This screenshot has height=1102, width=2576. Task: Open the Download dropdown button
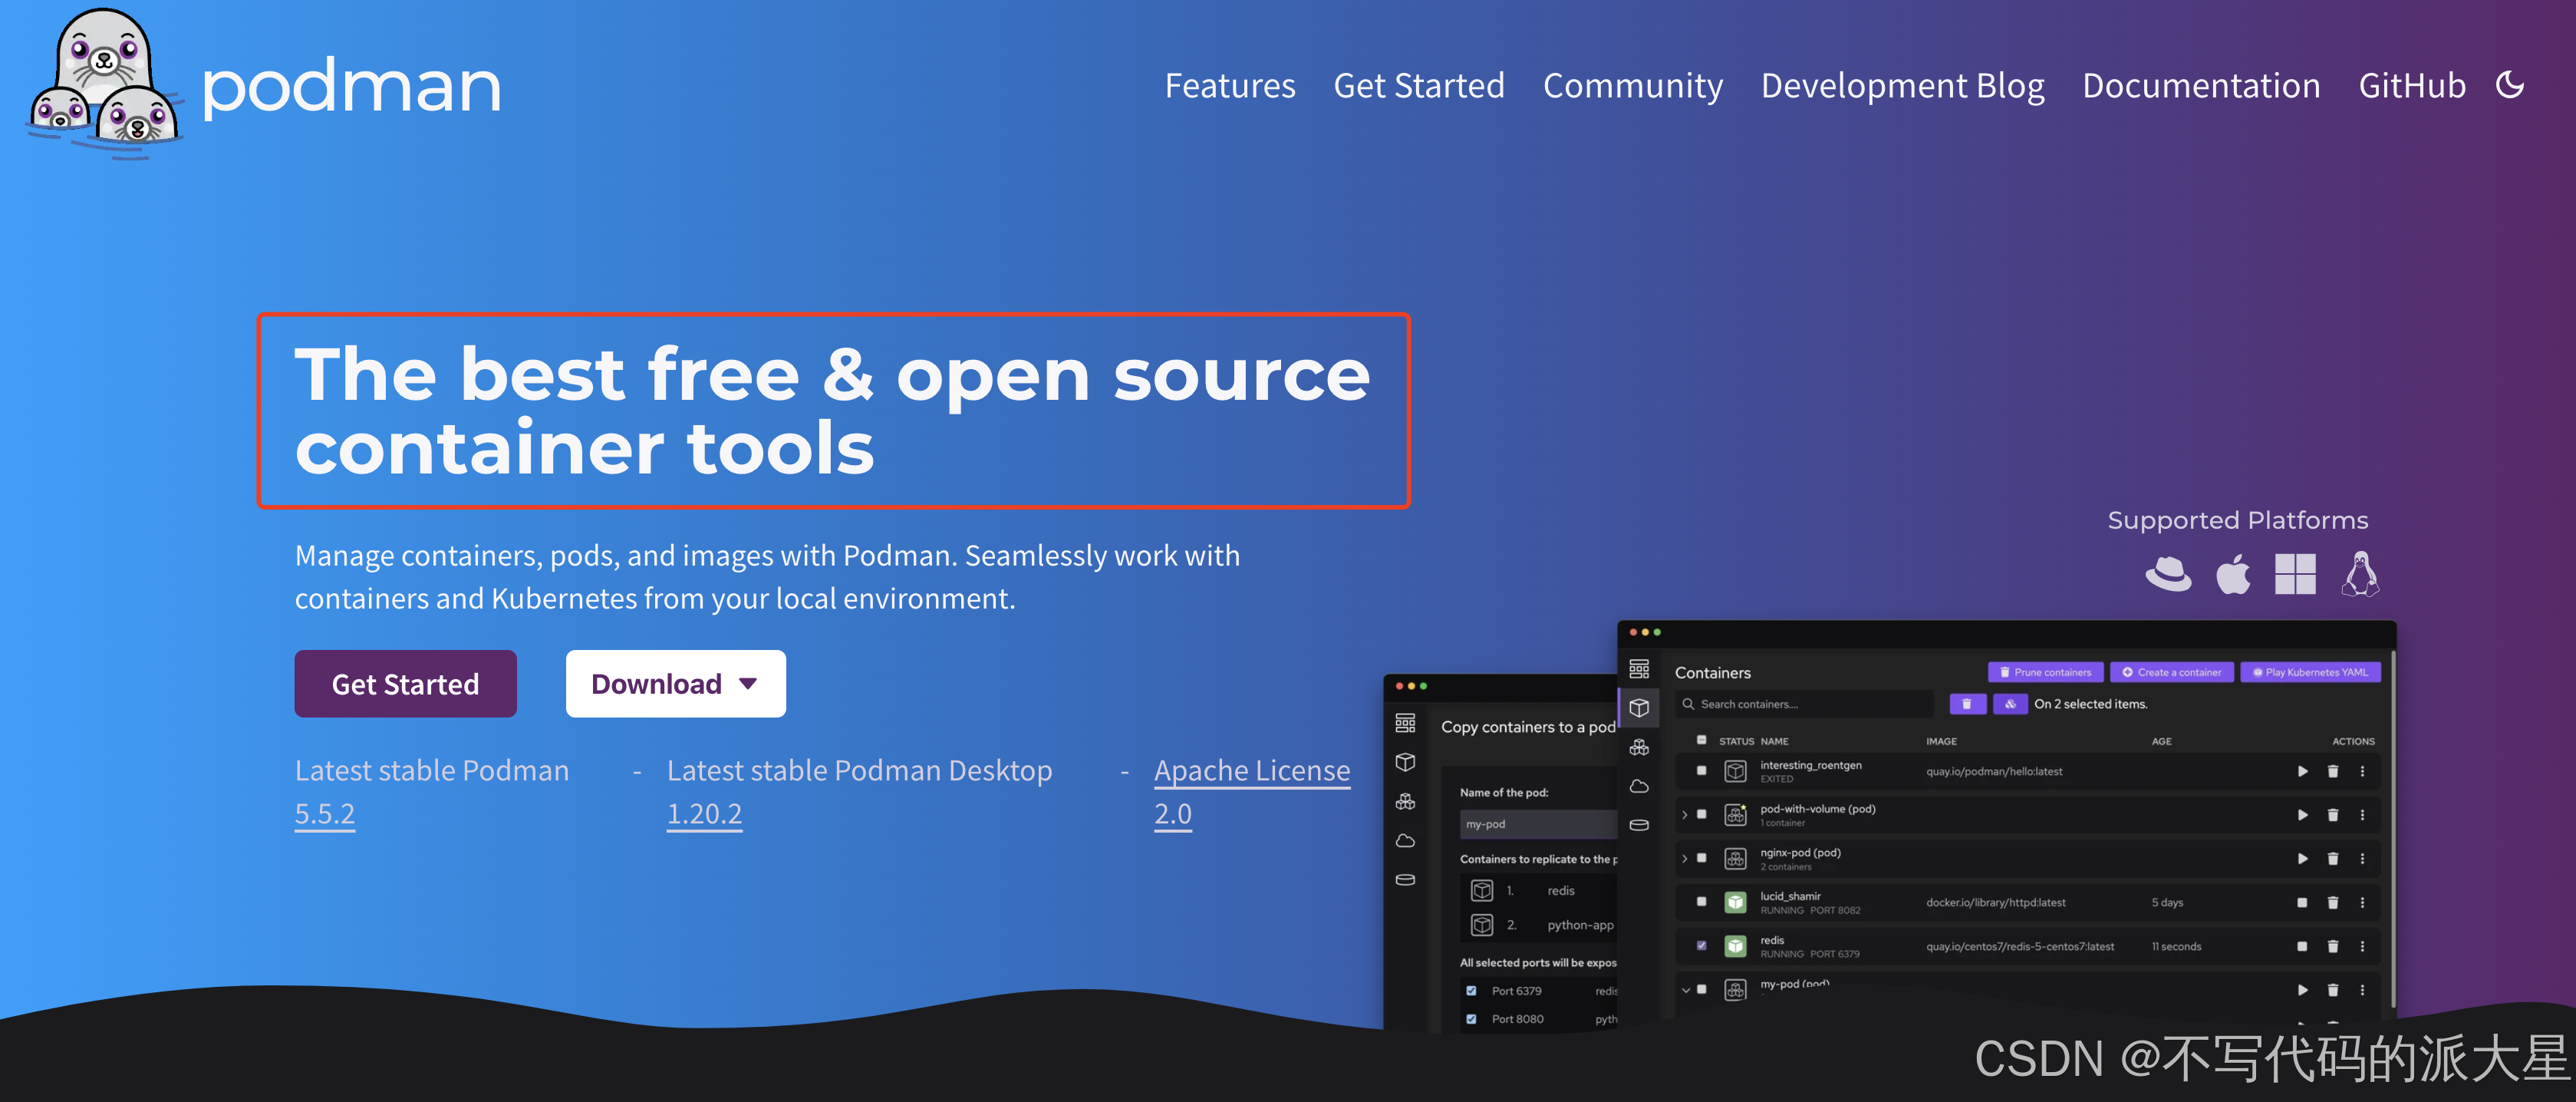point(675,684)
